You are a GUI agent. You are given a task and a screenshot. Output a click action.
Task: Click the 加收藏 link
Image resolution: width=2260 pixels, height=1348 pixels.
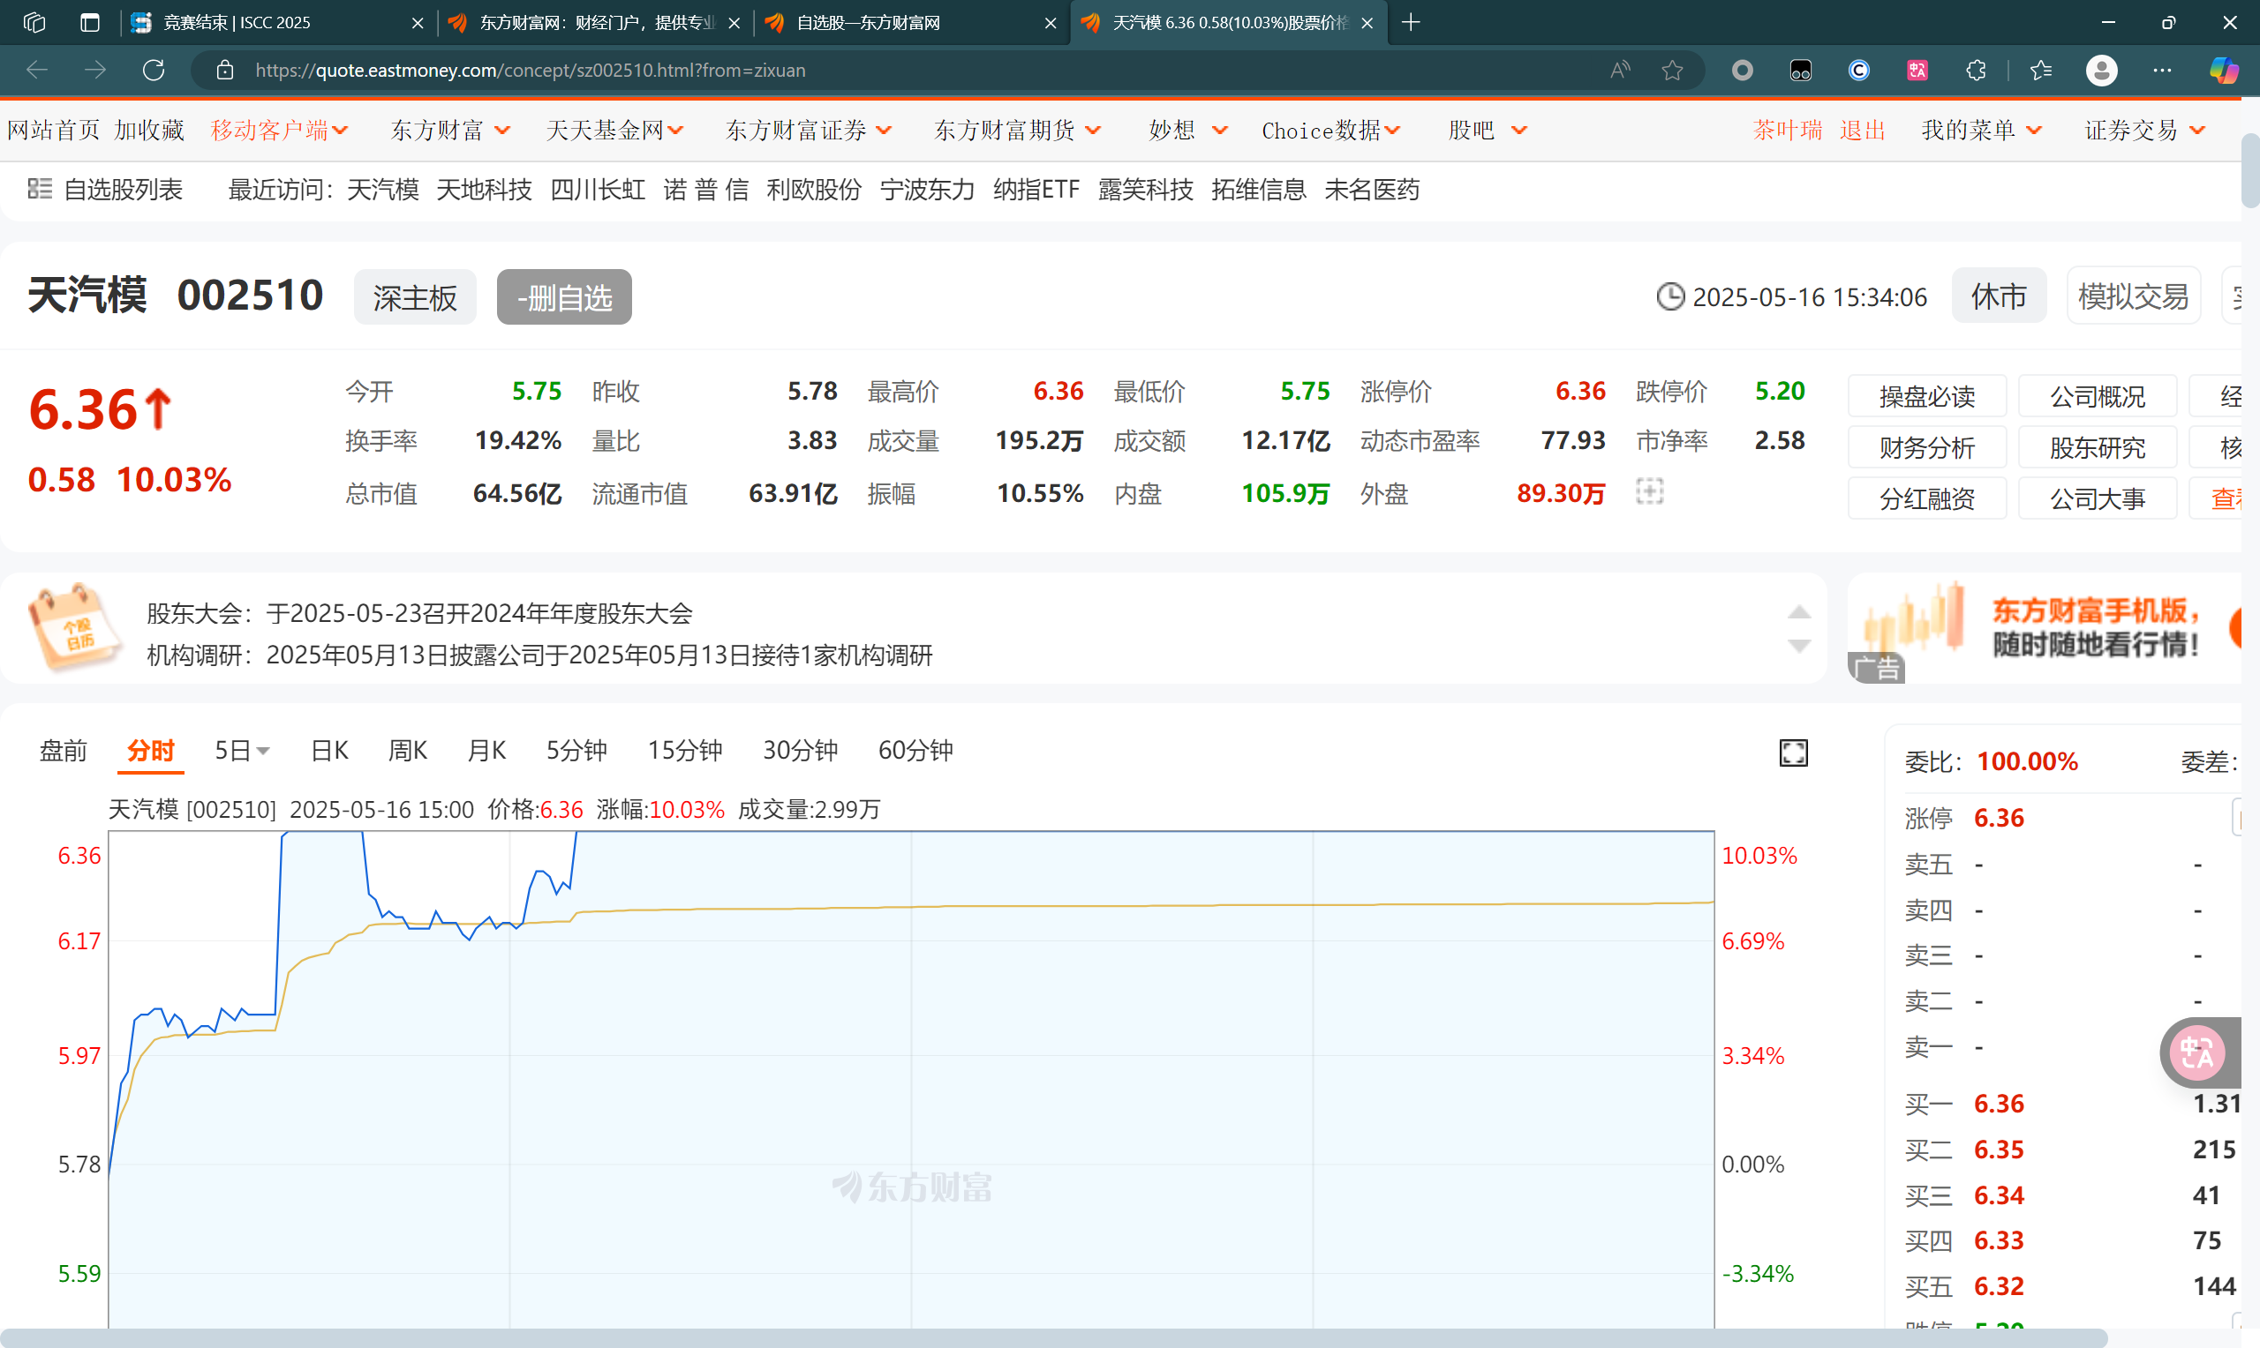point(149,130)
